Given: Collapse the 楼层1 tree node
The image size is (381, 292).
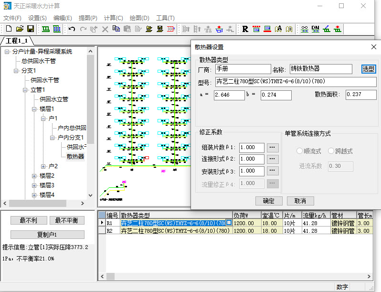Looking at the screenshot, I should click(x=34, y=109).
